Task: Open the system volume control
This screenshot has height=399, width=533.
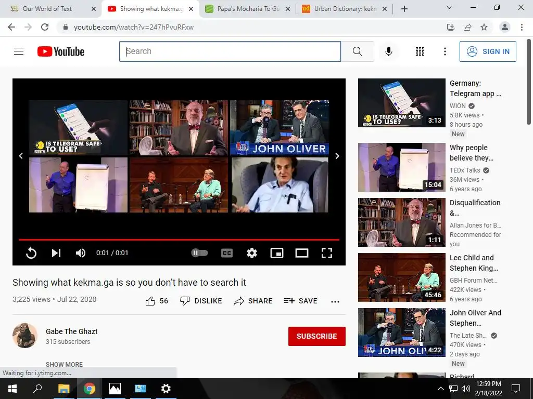Action: coord(466,389)
